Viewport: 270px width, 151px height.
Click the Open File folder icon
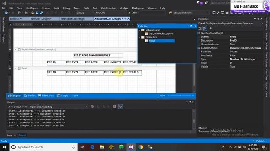32,13
